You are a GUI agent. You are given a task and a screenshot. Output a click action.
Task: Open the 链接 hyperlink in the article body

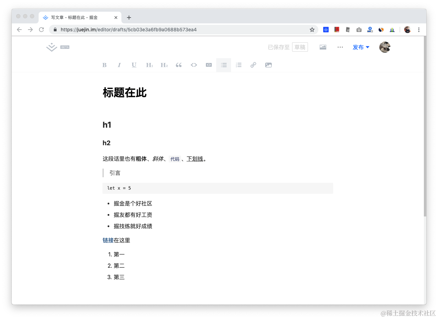(107, 240)
